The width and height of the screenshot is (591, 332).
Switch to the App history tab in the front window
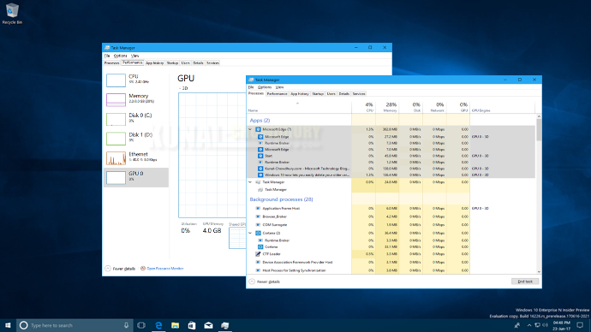coord(300,94)
